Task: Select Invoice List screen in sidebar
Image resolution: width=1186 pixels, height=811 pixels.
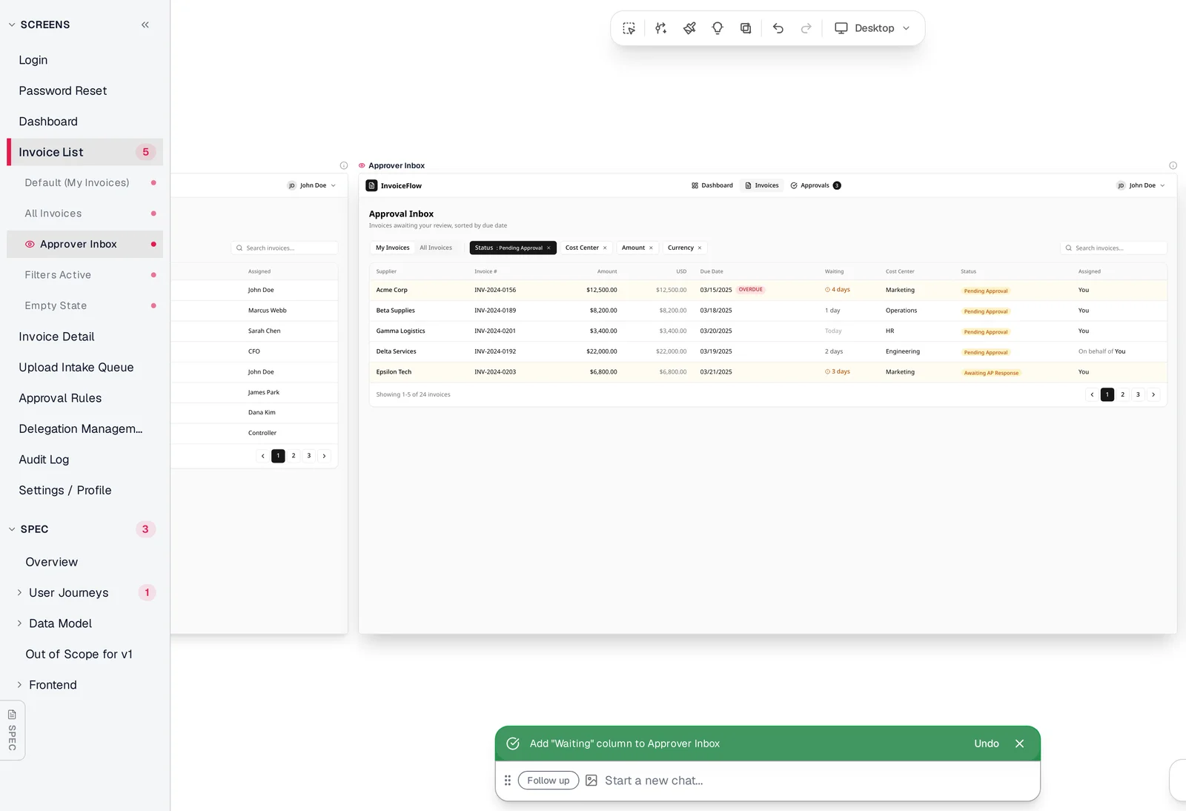Action: pos(85,152)
